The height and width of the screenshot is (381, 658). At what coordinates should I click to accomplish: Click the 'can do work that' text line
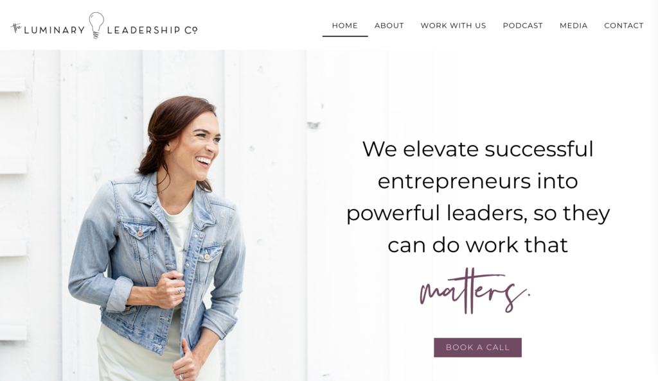click(477, 245)
